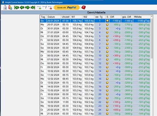The height and width of the screenshot is (116, 157).
Task: Click smiley icon in the 02.02.2024 row
Action: [107, 40]
